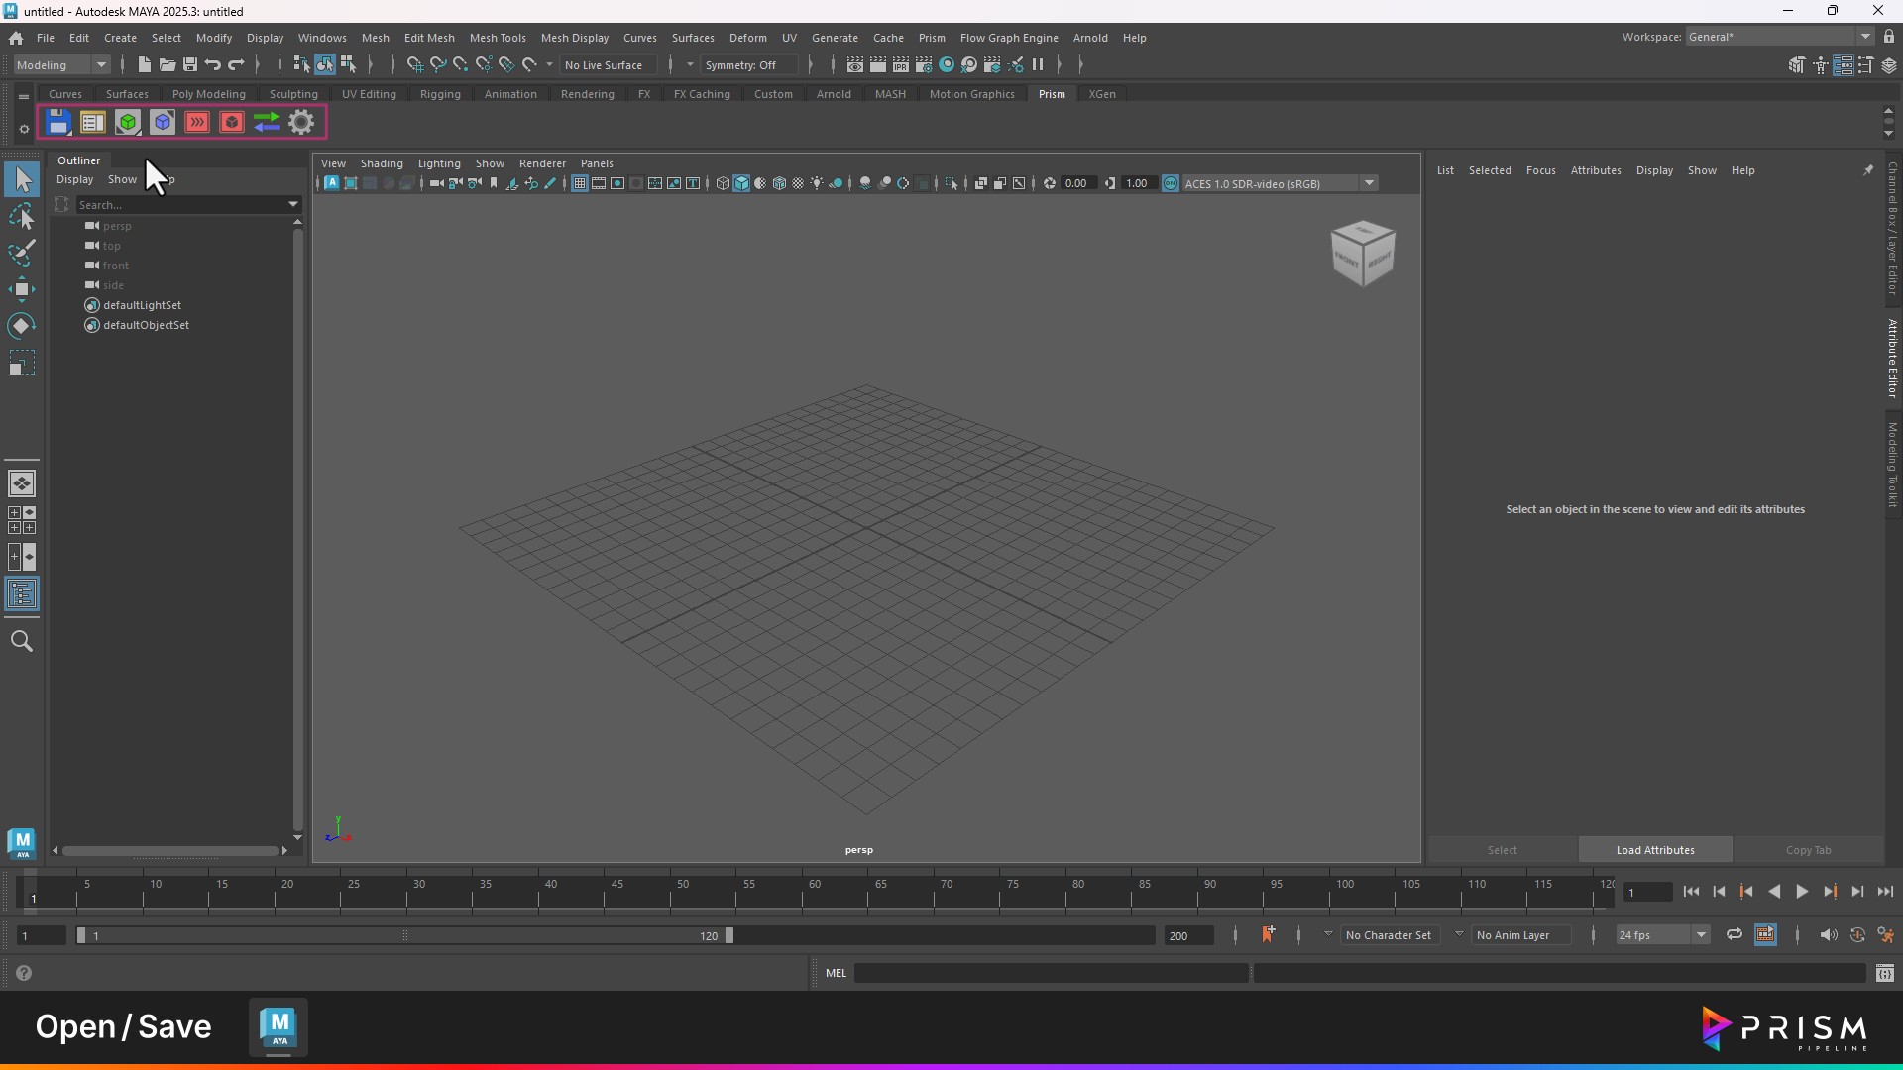Activate the Paint Selection tool
This screenshot has width=1903, height=1070.
click(x=22, y=254)
